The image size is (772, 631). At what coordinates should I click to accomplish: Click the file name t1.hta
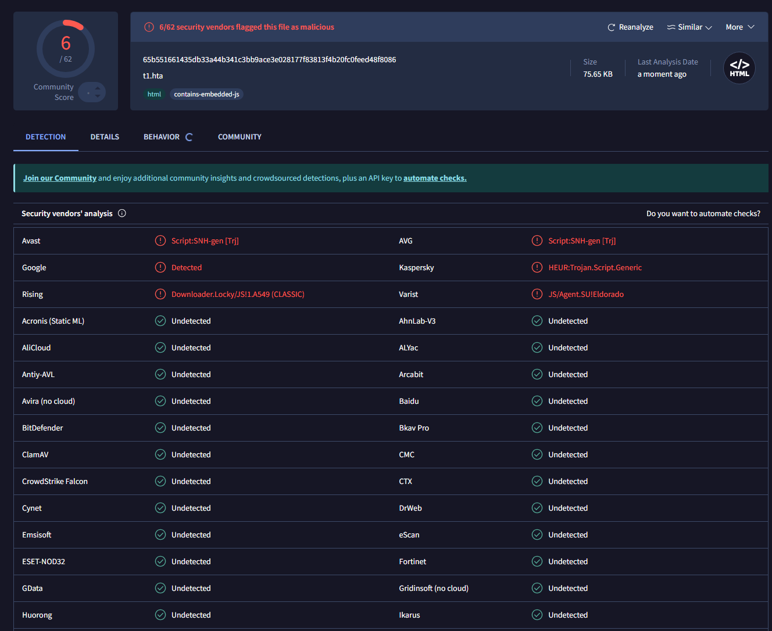click(x=153, y=76)
